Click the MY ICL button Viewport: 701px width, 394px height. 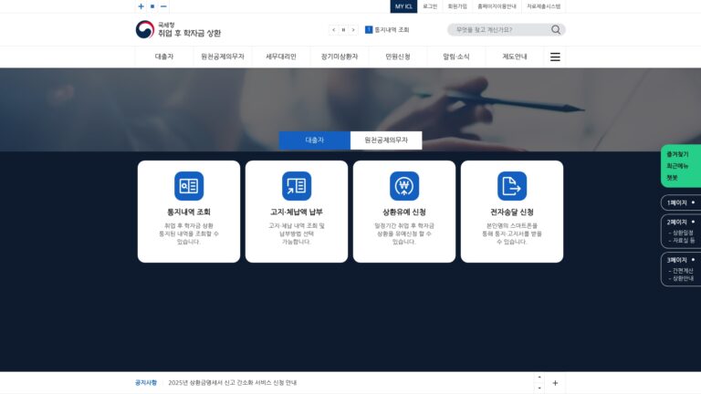(x=403, y=6)
